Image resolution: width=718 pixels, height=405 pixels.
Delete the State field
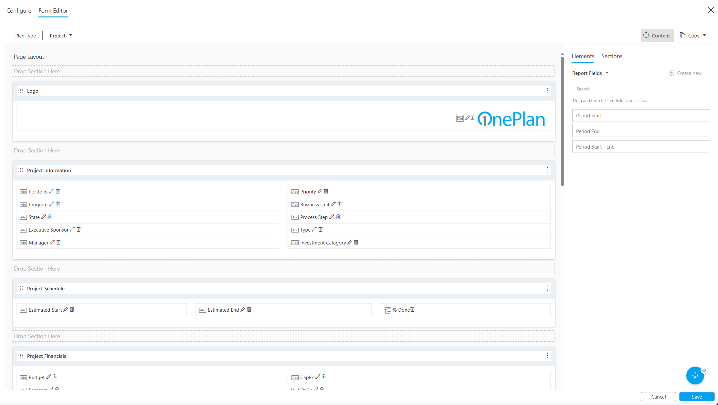click(x=50, y=217)
